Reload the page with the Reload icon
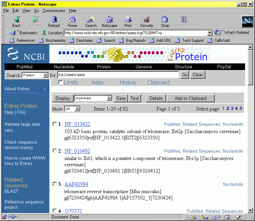This screenshot has height=221, width=255. pos(54,20)
